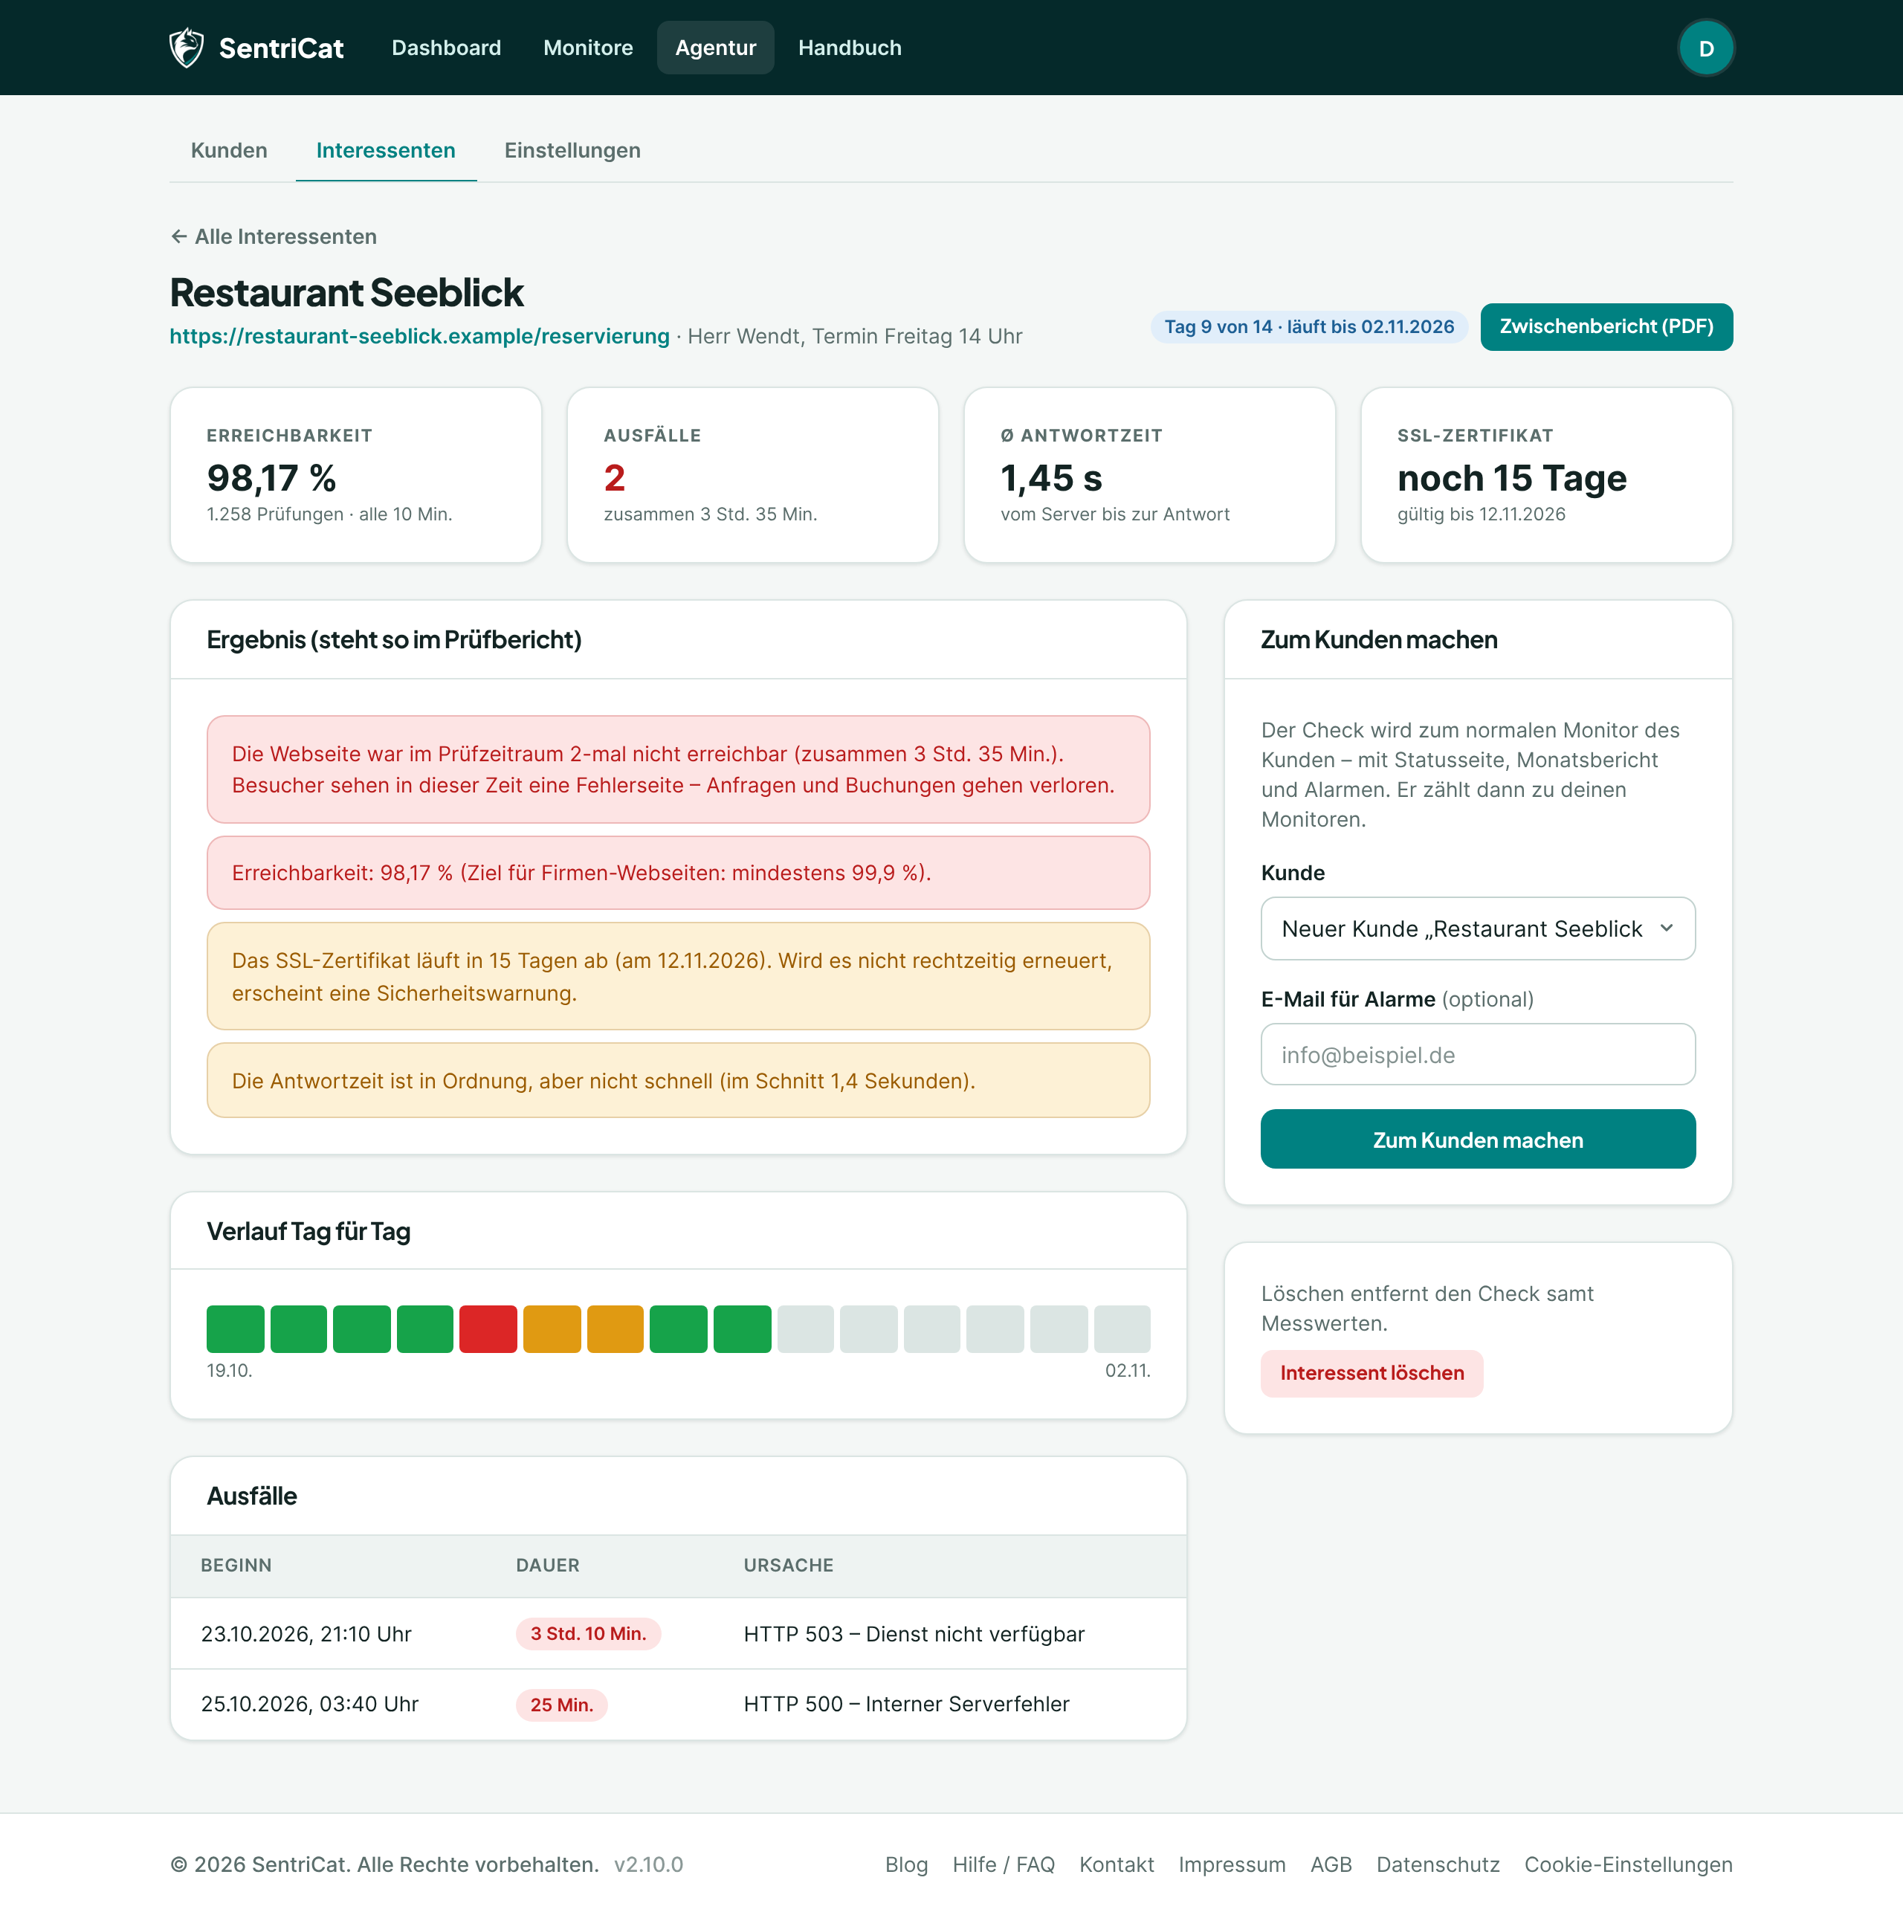1903x1915 pixels.
Task: Click the Interessent löschen button
Action: click(x=1371, y=1374)
